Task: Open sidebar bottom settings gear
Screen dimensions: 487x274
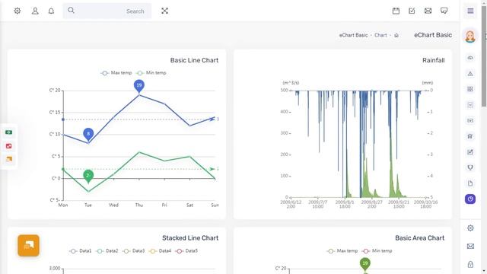Action: pyautogui.click(x=470, y=228)
